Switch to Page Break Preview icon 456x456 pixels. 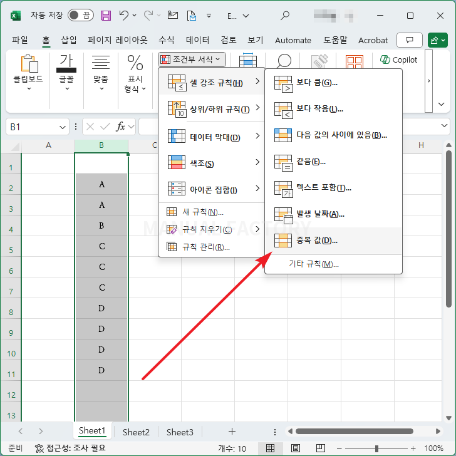tap(321, 448)
